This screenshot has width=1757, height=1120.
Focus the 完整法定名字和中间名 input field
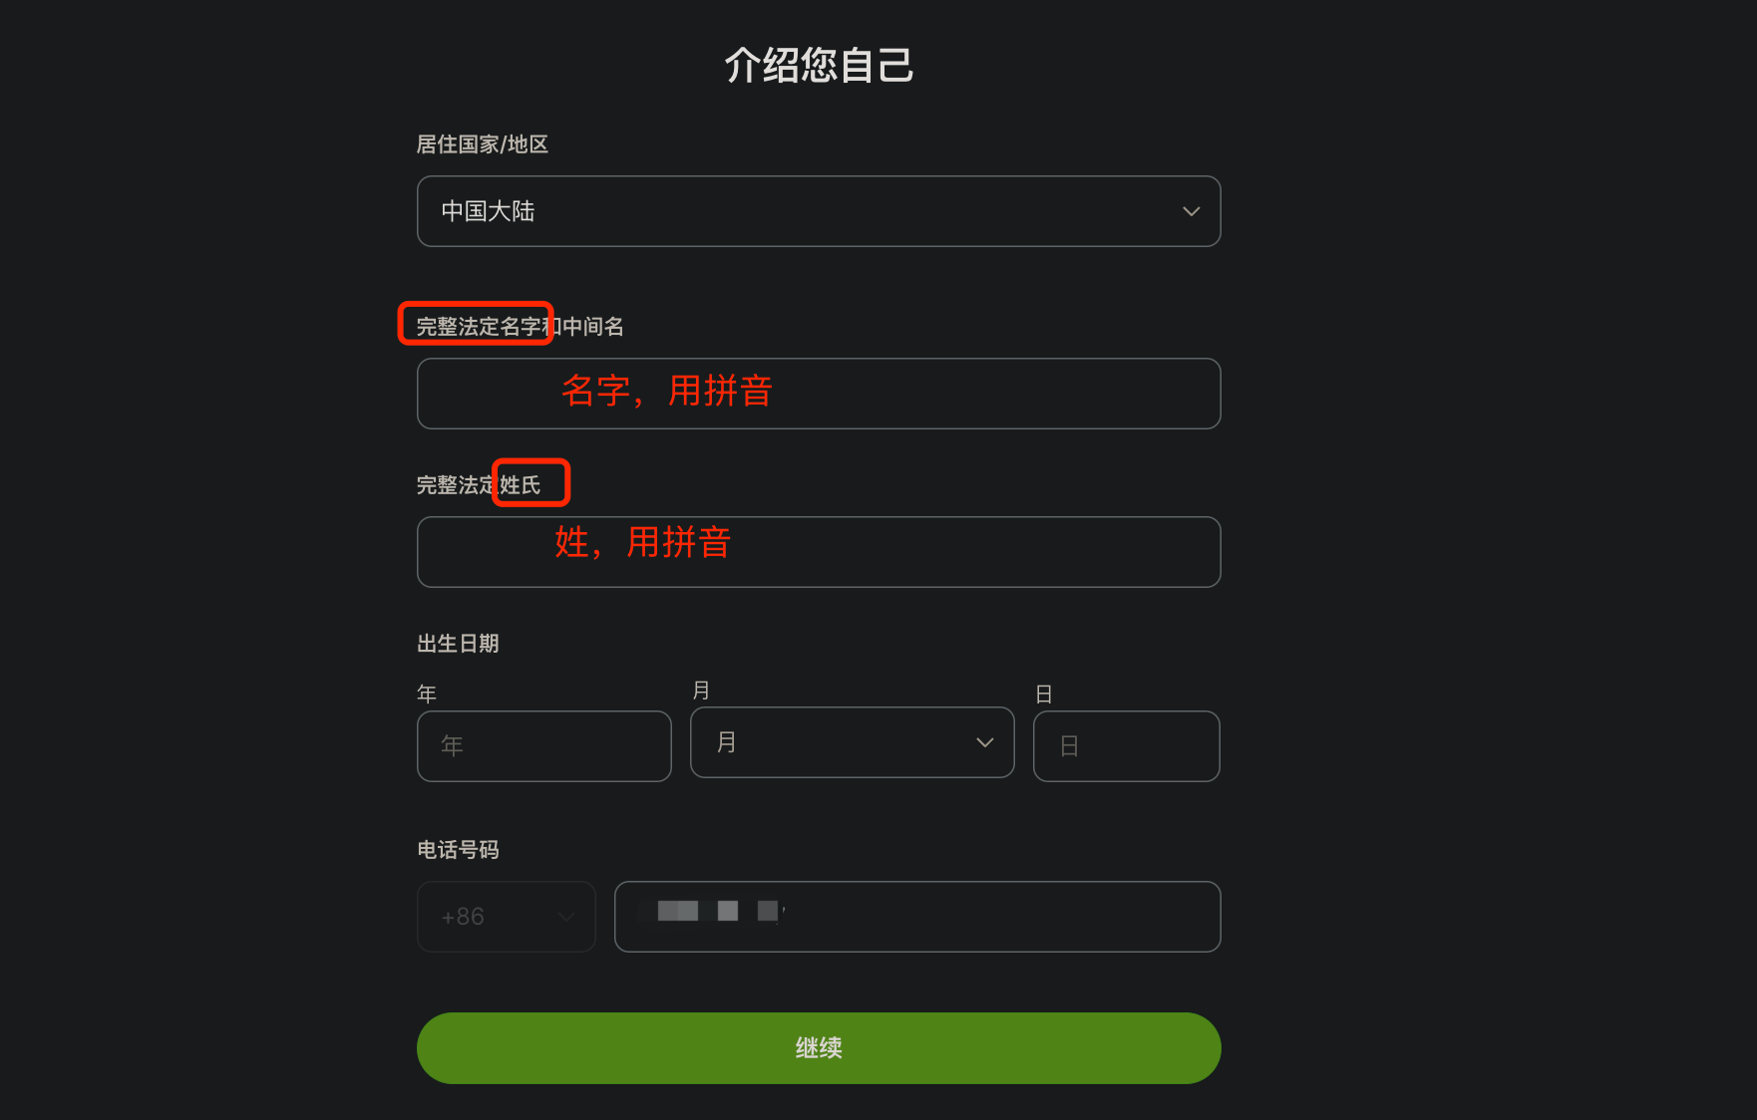[x=819, y=394]
